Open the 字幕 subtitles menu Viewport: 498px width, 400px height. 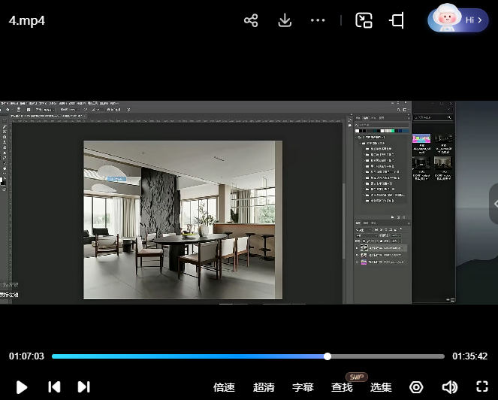[x=303, y=387]
